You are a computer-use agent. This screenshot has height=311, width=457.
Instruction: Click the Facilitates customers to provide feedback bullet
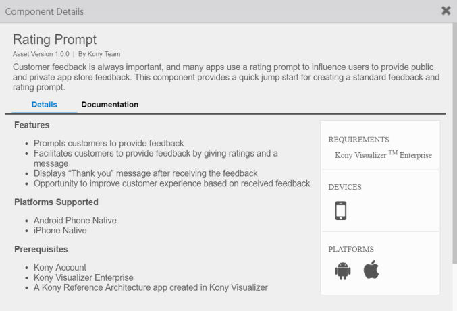[x=156, y=159]
